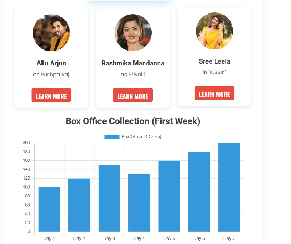291x244 pixels.
Task: Click the 'Day 7' axis label
Action: (229, 238)
